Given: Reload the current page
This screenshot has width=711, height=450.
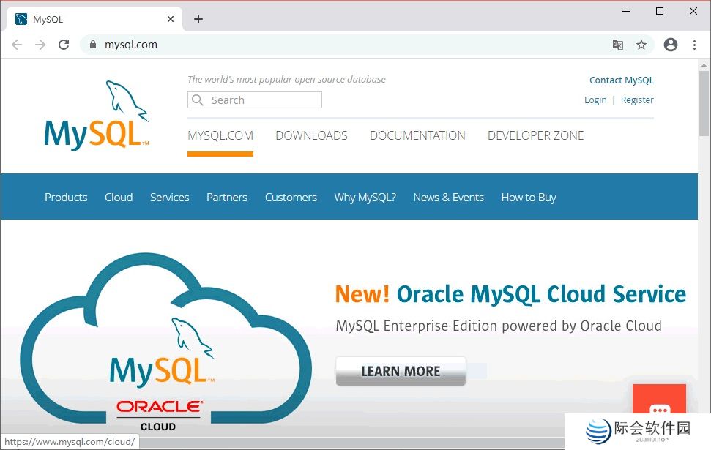Looking at the screenshot, I should [64, 45].
